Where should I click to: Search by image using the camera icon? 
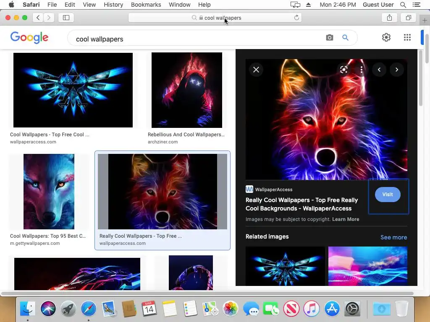coord(330,37)
